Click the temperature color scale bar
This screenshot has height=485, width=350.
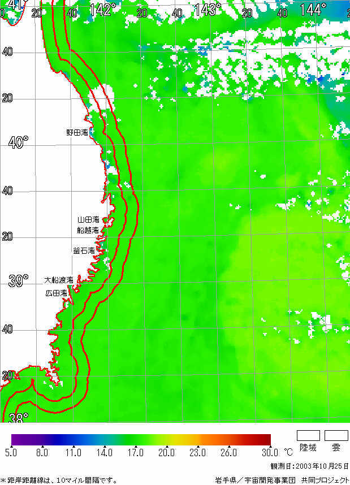click(141, 440)
